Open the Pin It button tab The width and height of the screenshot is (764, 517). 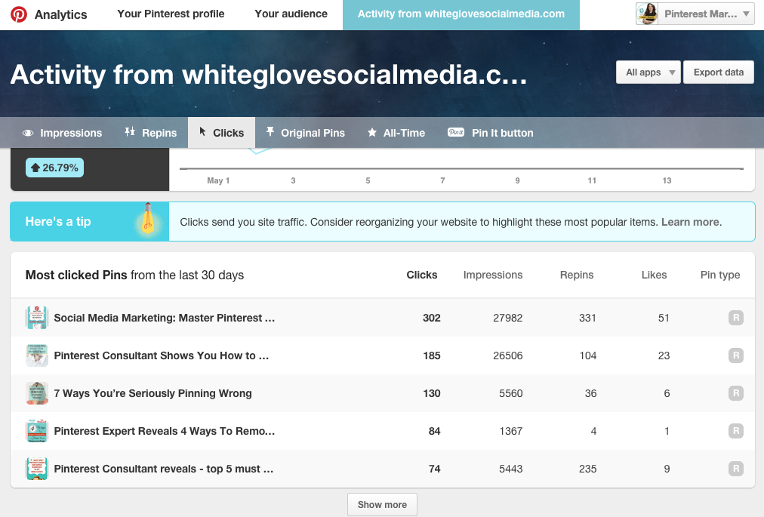[x=490, y=133]
